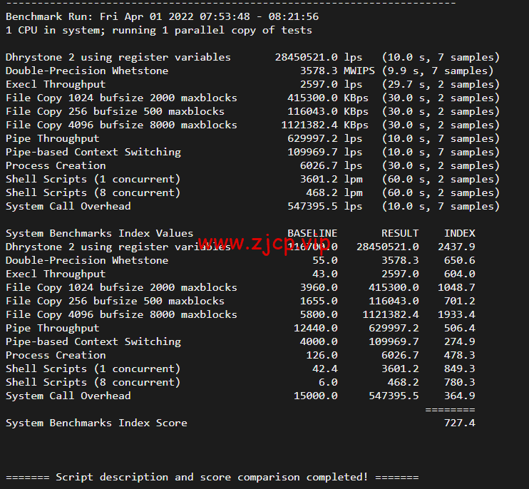This screenshot has width=529, height=489.
Task: Click the Benchmark Run date line
Action: click(x=162, y=16)
